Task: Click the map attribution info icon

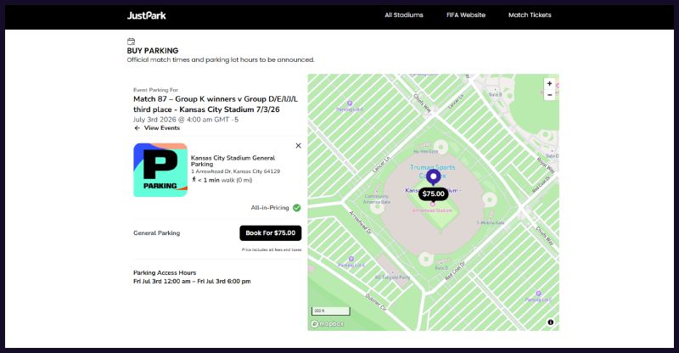Action: click(x=550, y=322)
